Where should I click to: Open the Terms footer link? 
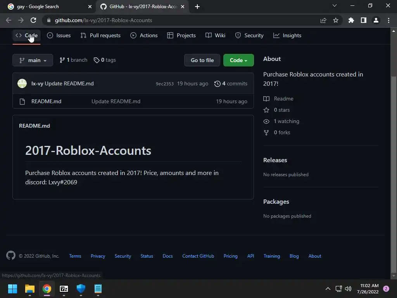click(x=75, y=256)
